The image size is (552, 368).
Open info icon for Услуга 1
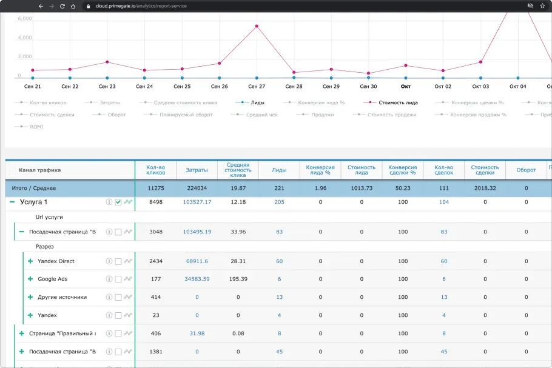(x=109, y=202)
